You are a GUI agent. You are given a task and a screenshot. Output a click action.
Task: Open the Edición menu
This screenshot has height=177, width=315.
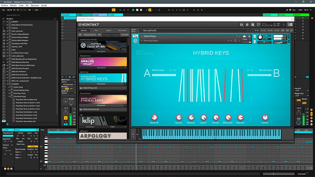pos(13,5)
